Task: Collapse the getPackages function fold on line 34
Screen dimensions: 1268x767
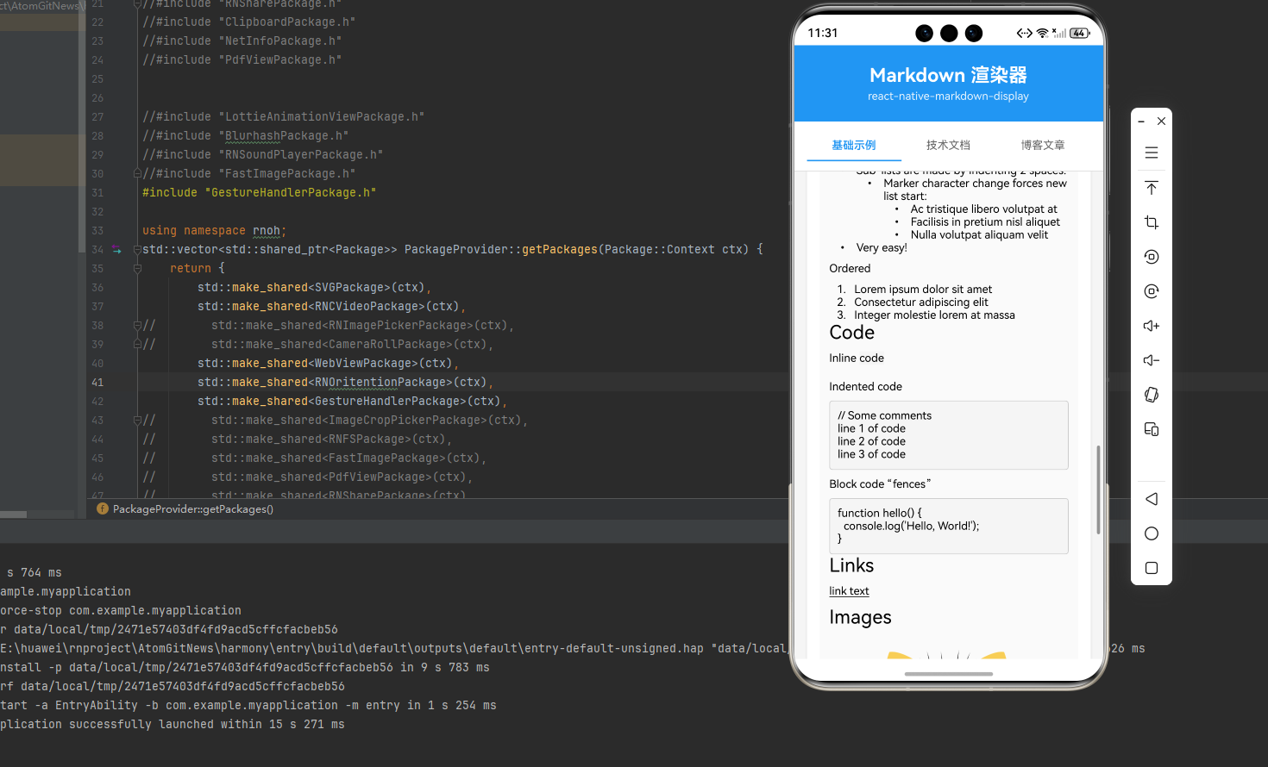Action: click(x=137, y=250)
